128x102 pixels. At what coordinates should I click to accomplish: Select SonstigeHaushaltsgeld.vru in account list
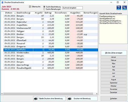coord(110,21)
